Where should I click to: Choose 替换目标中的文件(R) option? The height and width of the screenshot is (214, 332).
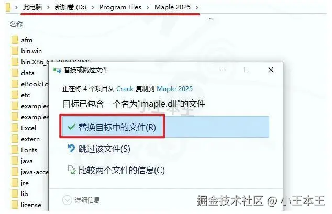pyautogui.click(x=165, y=127)
